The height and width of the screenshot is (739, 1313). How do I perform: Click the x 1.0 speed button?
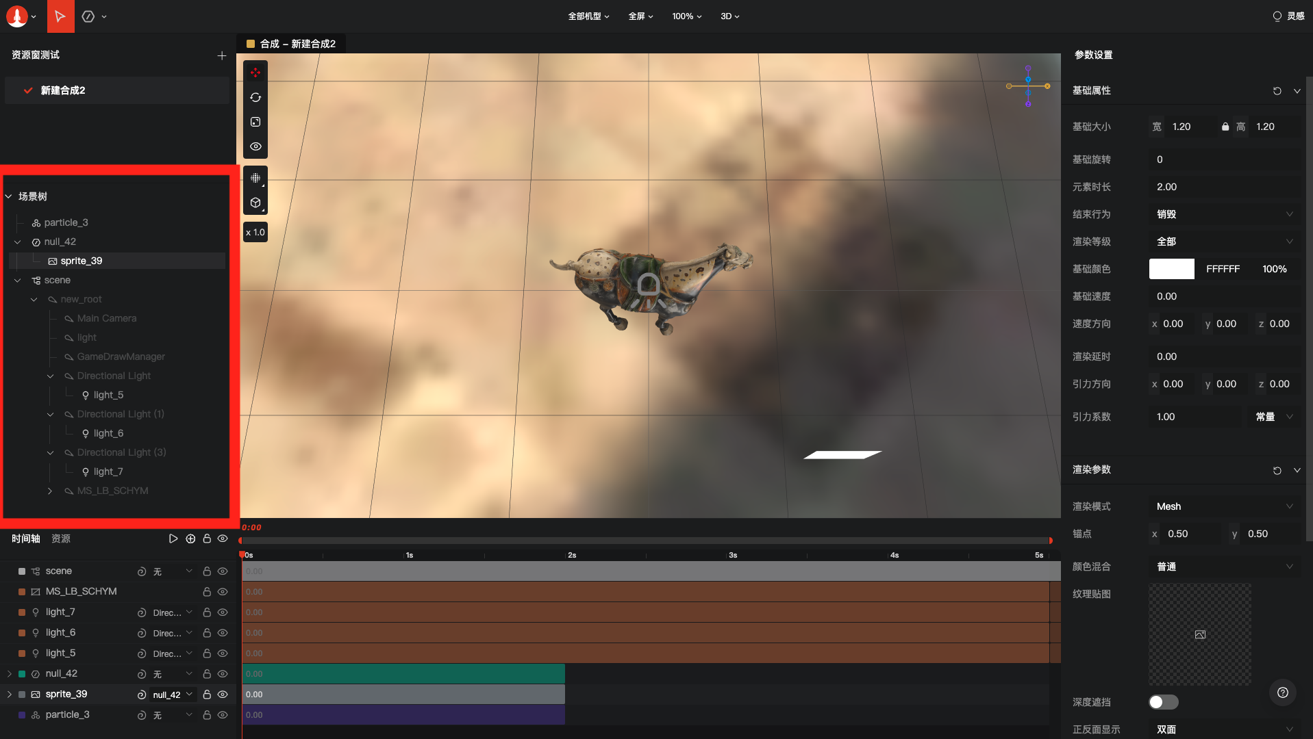click(x=255, y=232)
